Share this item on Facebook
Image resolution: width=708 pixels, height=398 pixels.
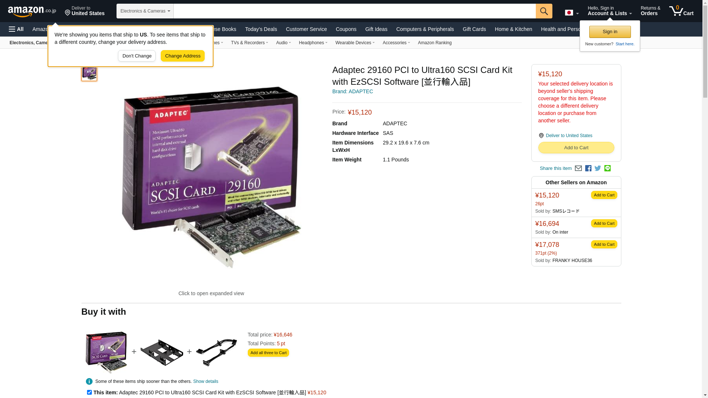[x=588, y=168]
